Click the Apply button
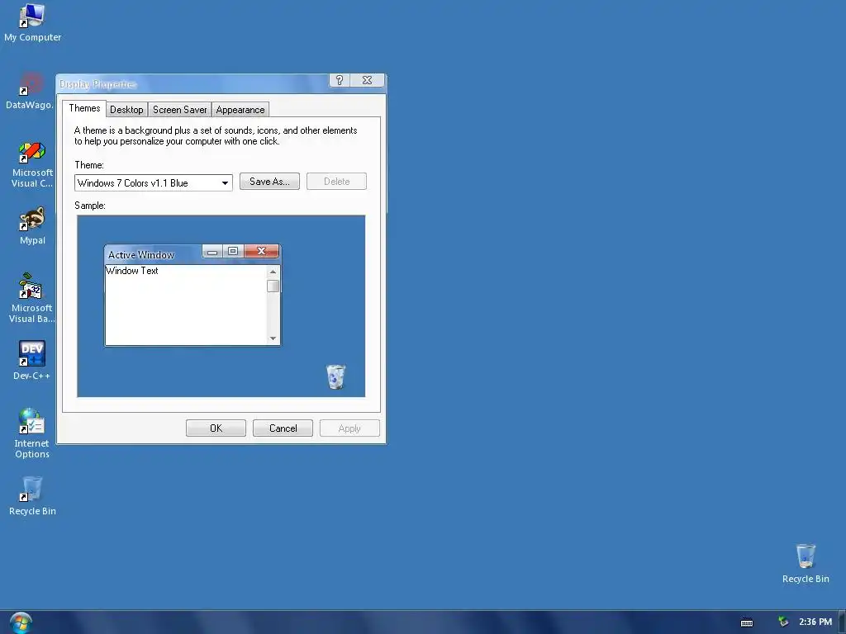Screen dimensions: 846x634 [349, 428]
